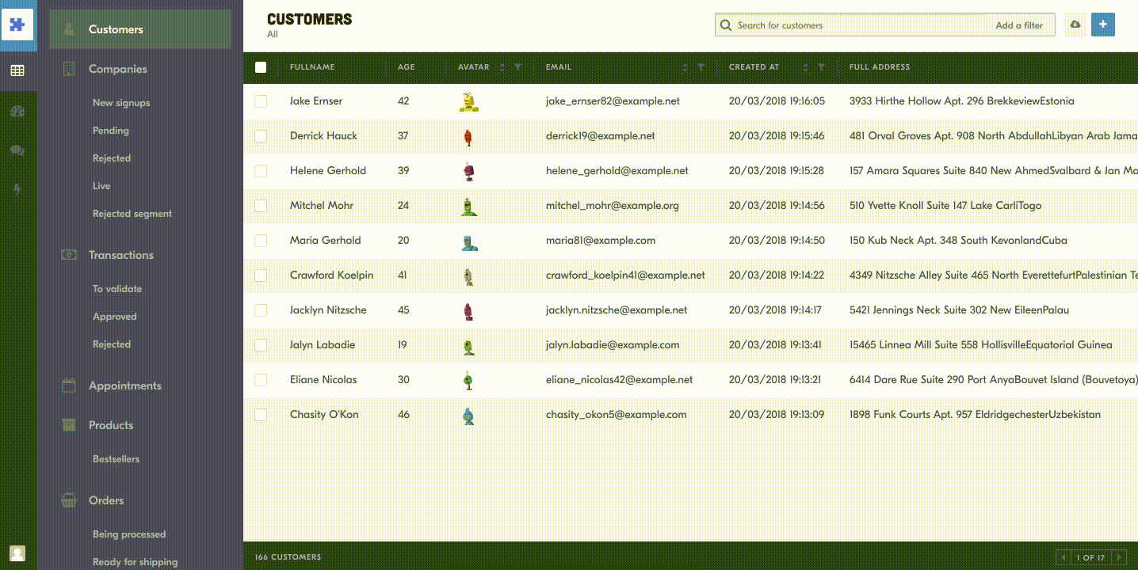Sort by Email column arrows

[685, 67]
